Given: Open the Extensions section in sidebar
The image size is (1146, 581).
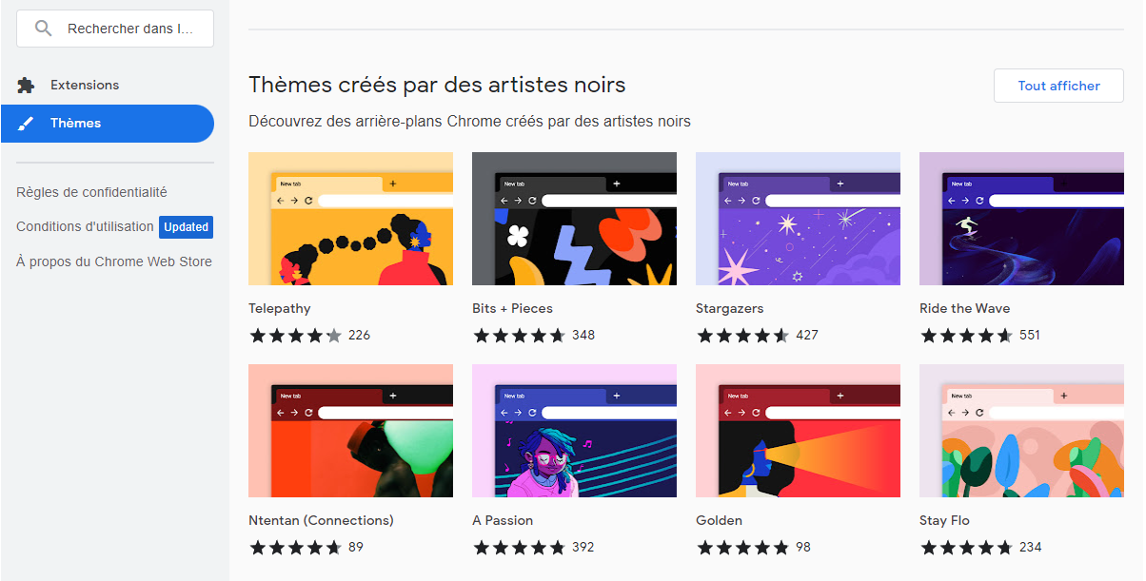Looking at the screenshot, I should pos(108,86).
